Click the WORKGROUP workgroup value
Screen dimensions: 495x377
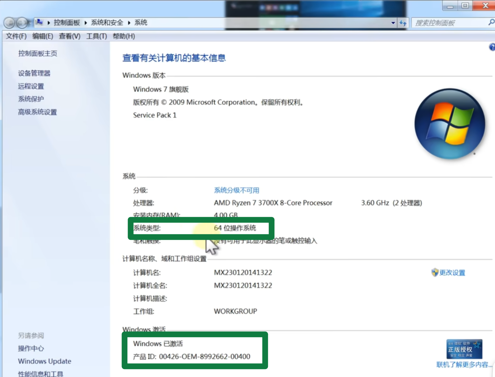[x=235, y=311]
